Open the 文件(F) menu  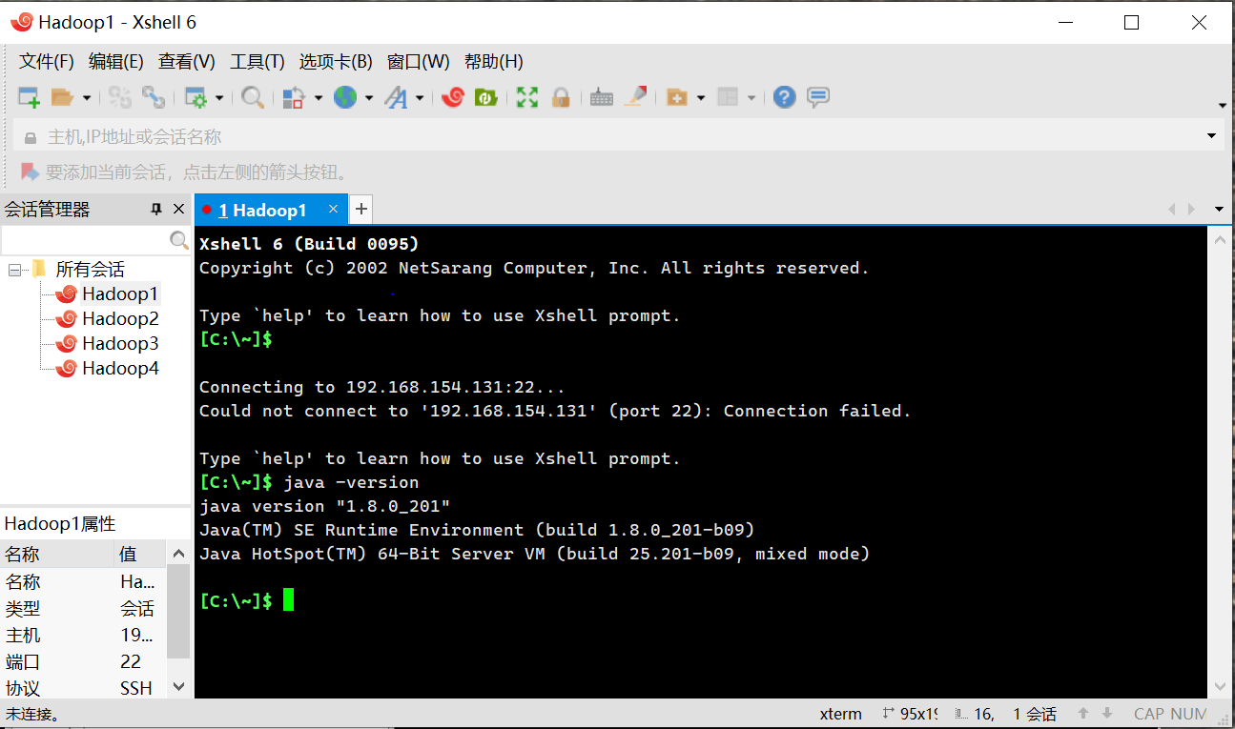pos(47,62)
